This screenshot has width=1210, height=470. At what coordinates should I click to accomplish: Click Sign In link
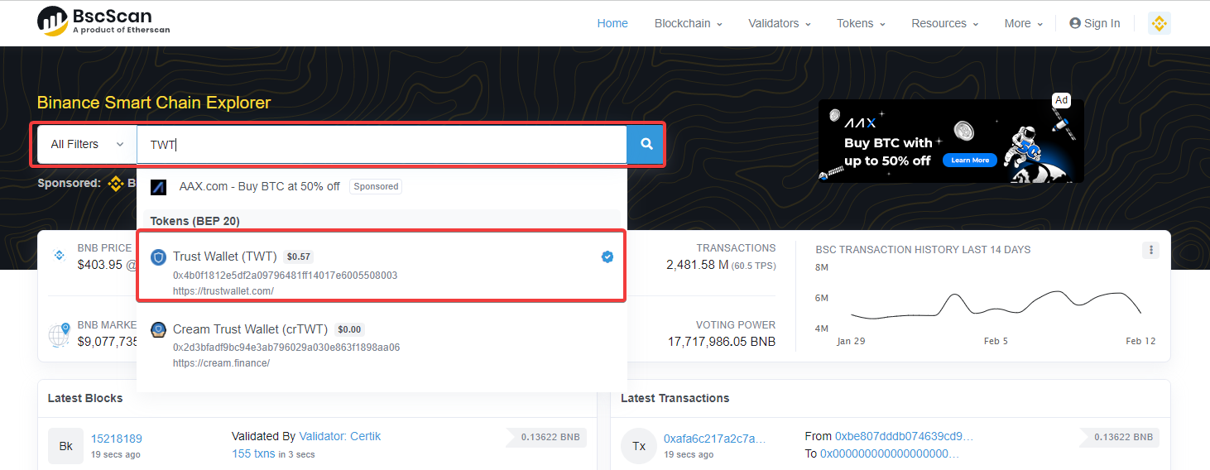coord(1094,23)
